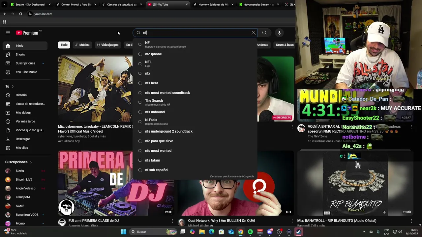The image size is (422, 237).
Task: Select the Drum & bass filter chip
Action: (x=285, y=45)
